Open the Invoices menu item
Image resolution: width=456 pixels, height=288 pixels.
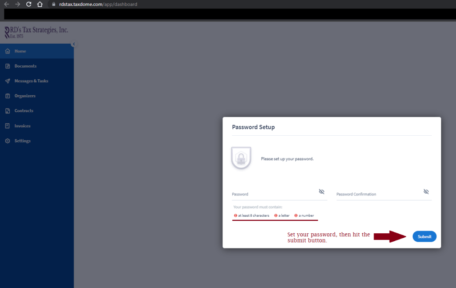[x=22, y=126]
